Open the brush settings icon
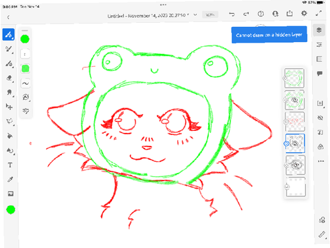This screenshot has height=248, width=330. point(25,97)
